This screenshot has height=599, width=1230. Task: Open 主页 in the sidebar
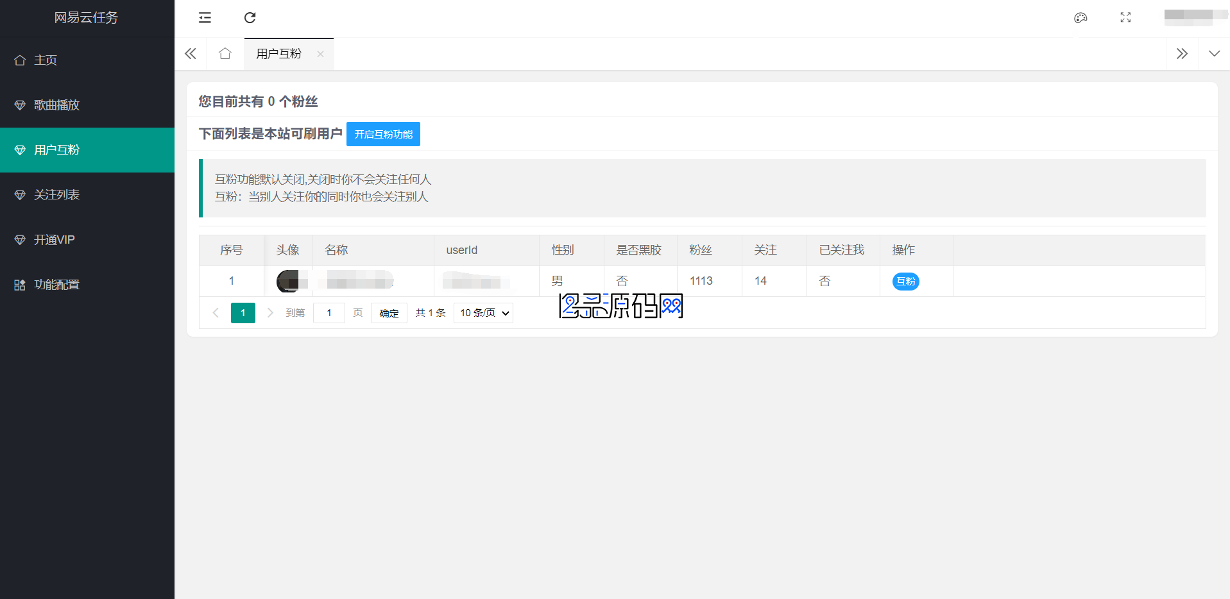point(87,60)
